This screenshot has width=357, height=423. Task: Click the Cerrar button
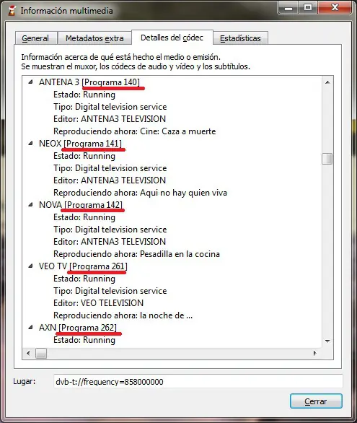click(x=316, y=401)
